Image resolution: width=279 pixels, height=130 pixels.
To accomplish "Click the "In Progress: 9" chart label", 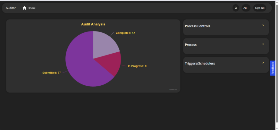I will (137, 66).
